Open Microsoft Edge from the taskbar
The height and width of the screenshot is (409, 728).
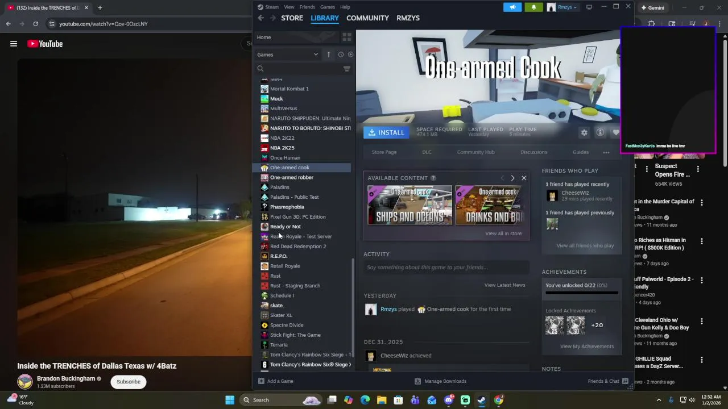(x=365, y=400)
